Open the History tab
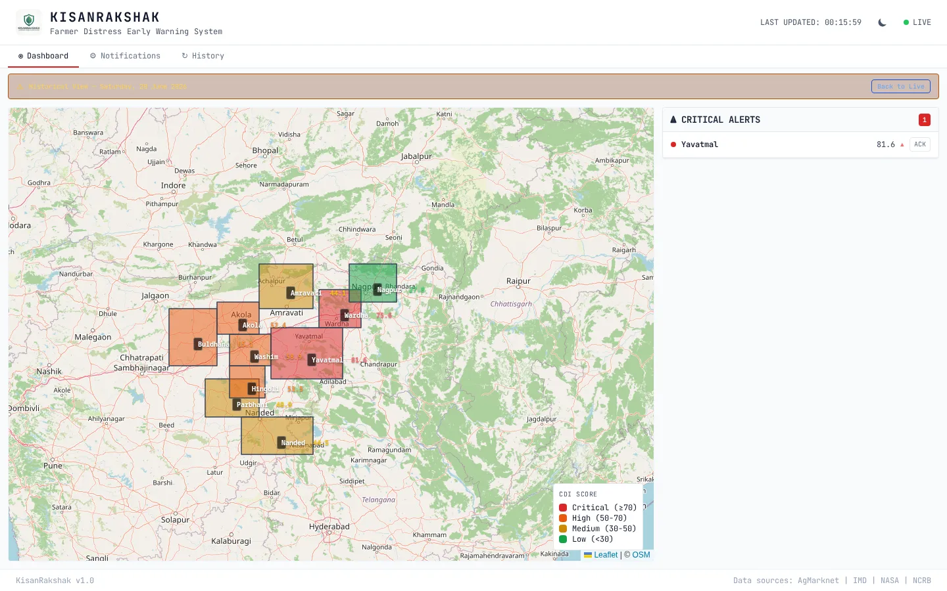This screenshot has height=591, width=947. point(203,56)
